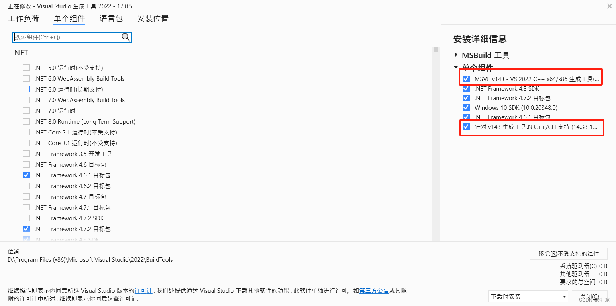Tick the .NET 7.0 运行时 checkbox
Viewport: 616px width, 306px height.
tap(26, 111)
